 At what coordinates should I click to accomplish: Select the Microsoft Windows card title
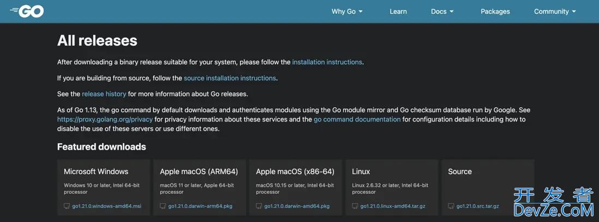coord(96,171)
